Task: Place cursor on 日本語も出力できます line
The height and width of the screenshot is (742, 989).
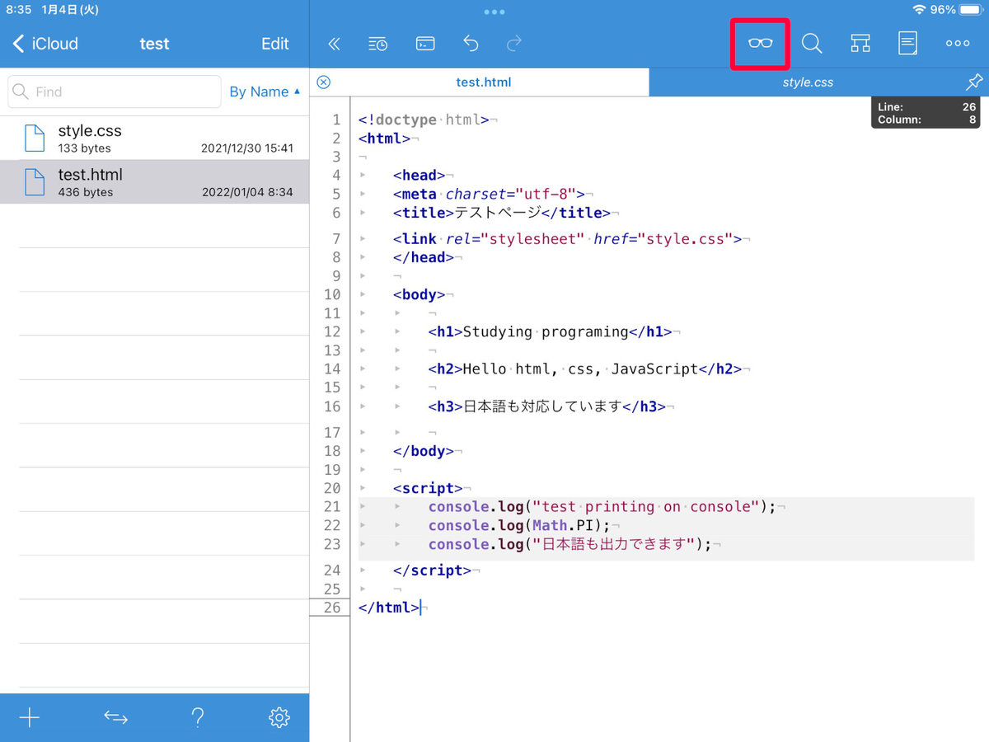Action: (x=569, y=544)
